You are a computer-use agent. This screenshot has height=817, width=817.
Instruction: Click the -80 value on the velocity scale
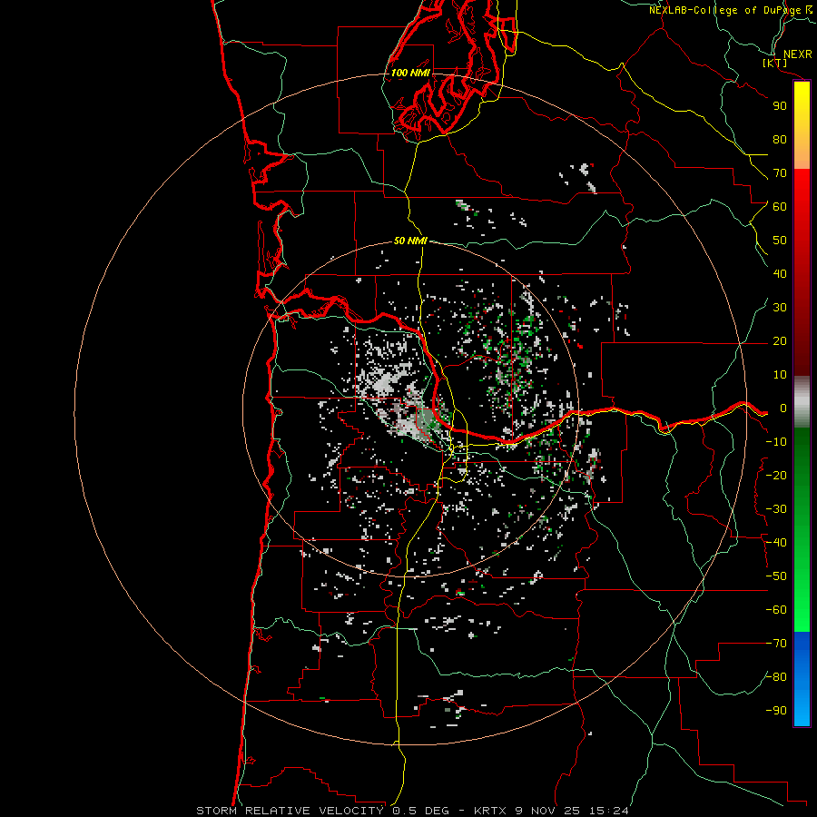point(776,677)
